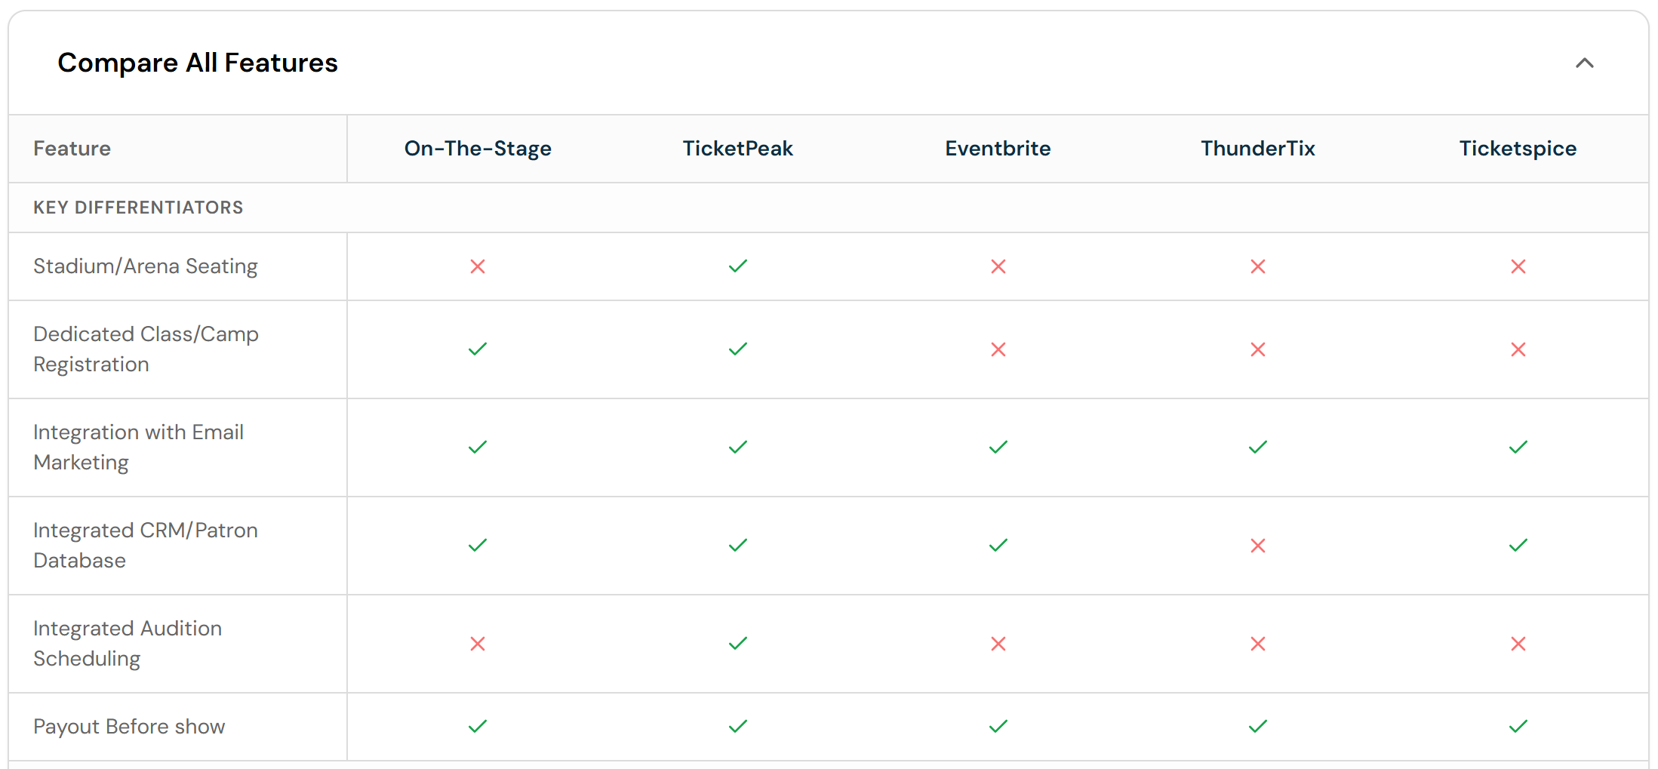Select the Ticketspice column header
Viewport: 1658px width, 769px height.
click(1518, 149)
